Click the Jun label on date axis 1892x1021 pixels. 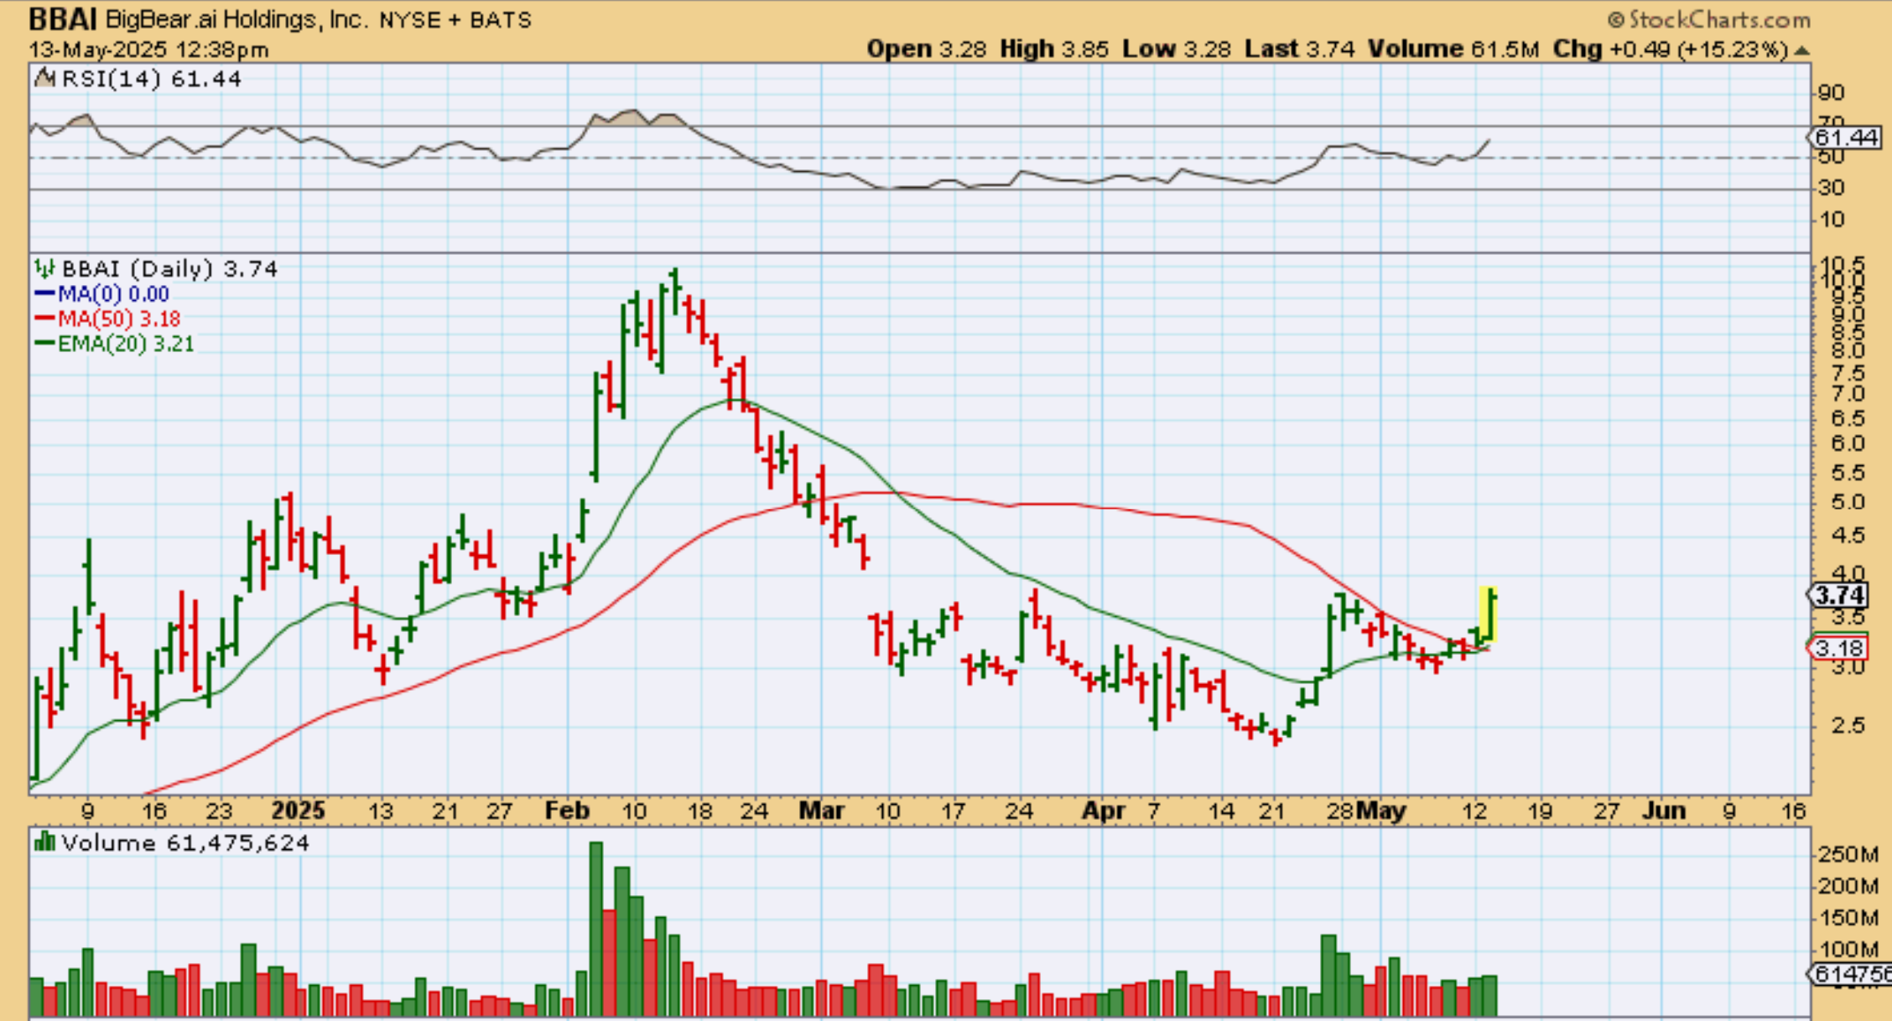pyautogui.click(x=1663, y=811)
